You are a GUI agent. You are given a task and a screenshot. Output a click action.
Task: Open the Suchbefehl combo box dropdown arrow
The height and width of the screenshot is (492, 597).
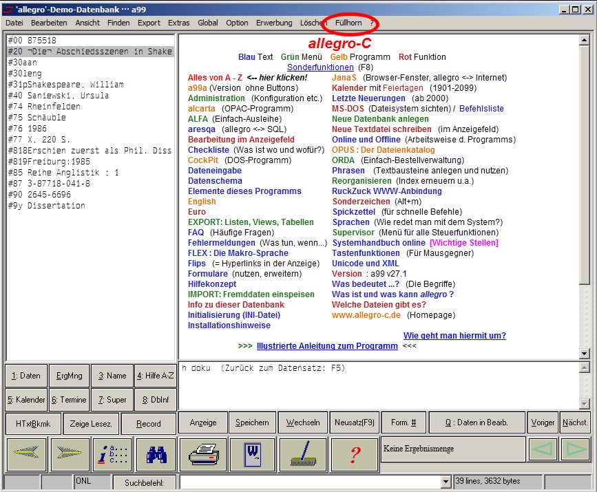446,482
